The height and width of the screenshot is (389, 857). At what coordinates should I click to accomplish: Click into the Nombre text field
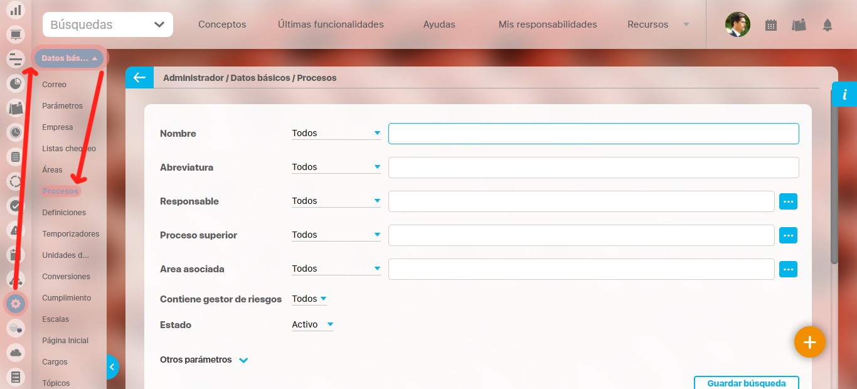click(x=594, y=134)
